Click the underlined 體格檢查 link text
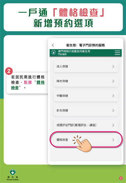This screenshot has width=126, height=183. click(x=28, y=85)
